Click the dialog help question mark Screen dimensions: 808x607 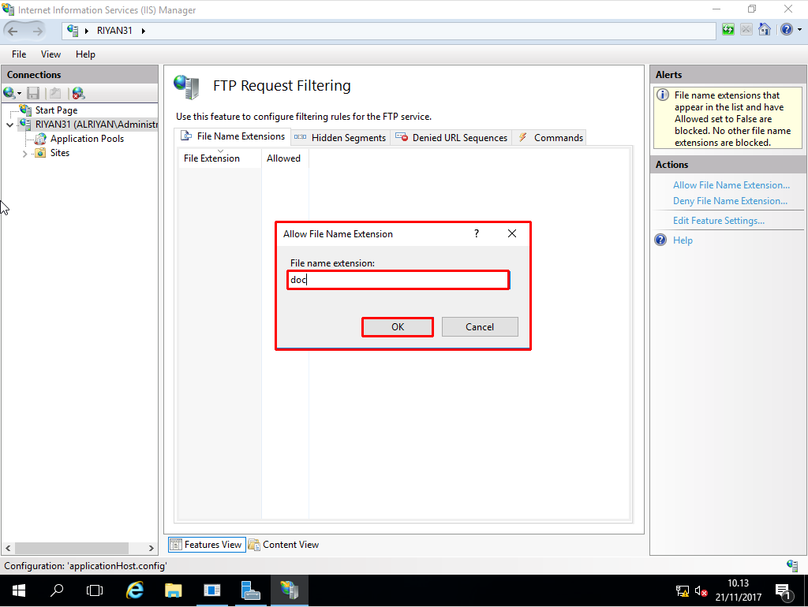(477, 234)
